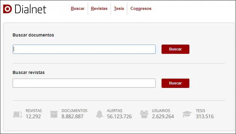Click the Revistas count 12.292
The width and height of the screenshot is (236, 134).
pyautogui.click(x=33, y=116)
